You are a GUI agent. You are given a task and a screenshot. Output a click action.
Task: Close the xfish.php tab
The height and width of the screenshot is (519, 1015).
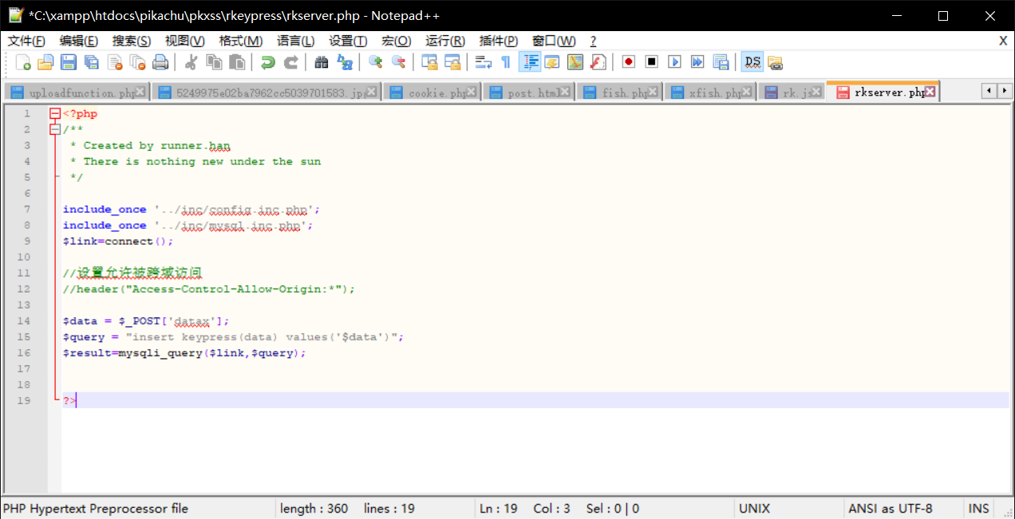[748, 92]
